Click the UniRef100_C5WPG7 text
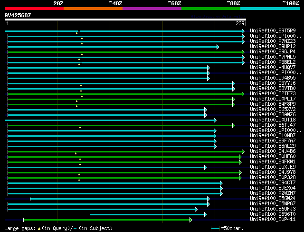This screenshot has width=304, height=232. point(273,203)
